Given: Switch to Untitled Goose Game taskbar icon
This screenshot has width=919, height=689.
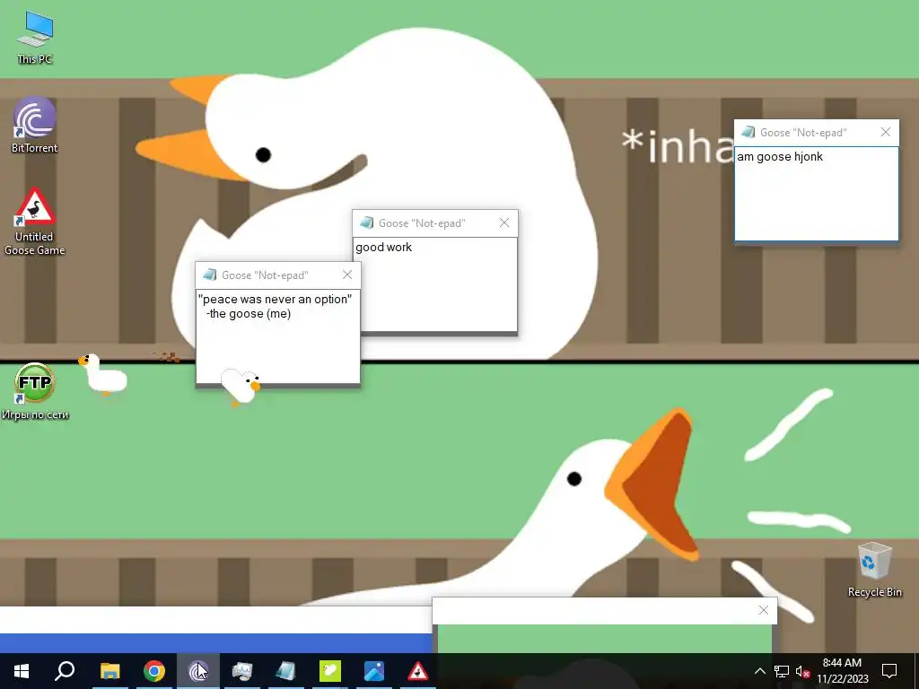Looking at the screenshot, I should click(x=418, y=671).
